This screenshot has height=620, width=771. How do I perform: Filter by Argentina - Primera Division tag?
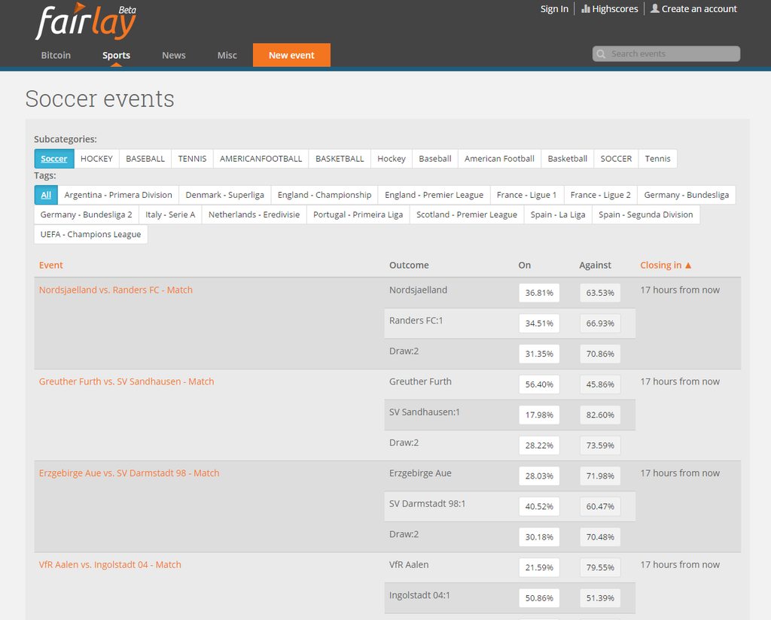(x=118, y=195)
